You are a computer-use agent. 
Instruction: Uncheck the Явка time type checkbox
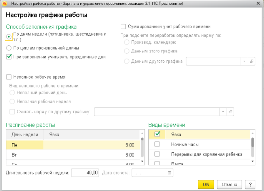[x=157, y=134]
